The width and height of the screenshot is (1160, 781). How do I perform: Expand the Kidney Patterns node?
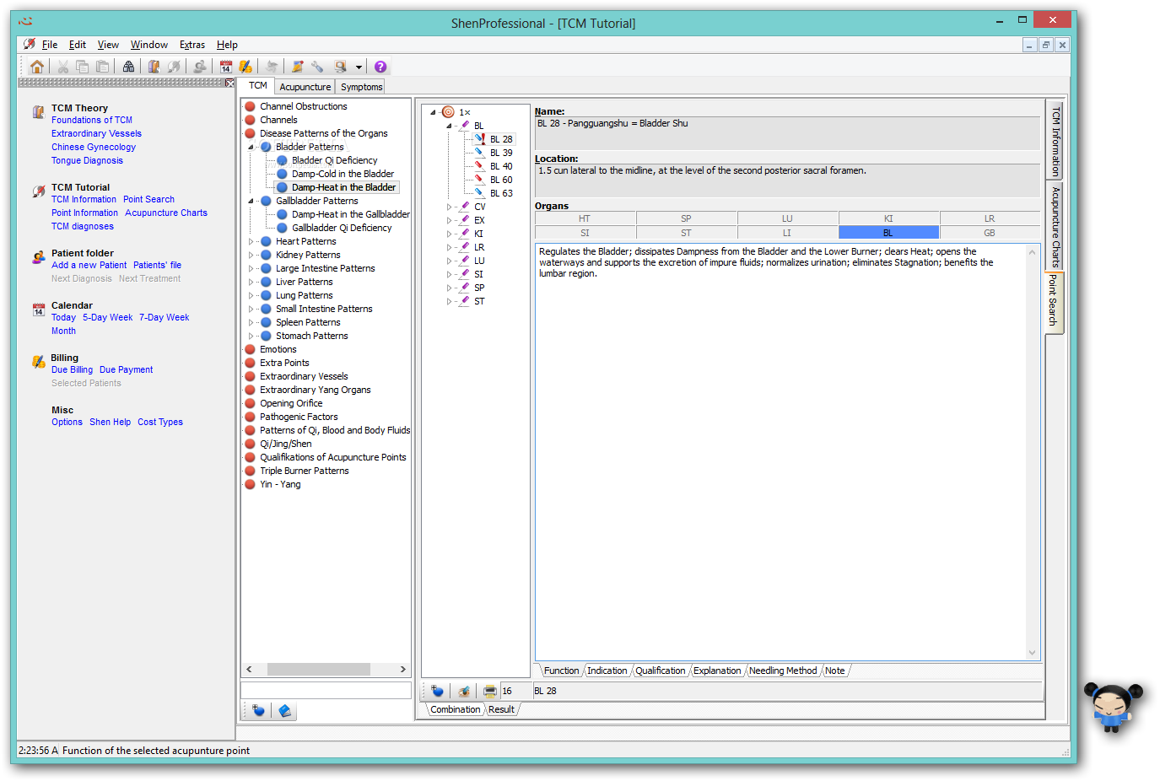click(251, 255)
